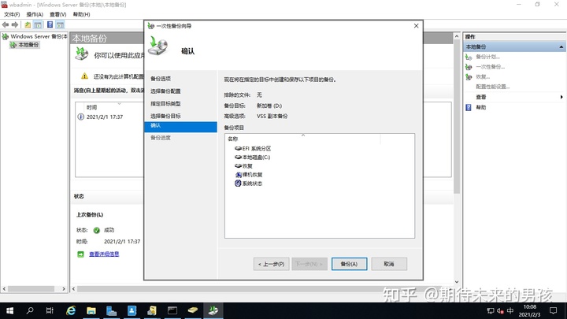Open the 帮助(H) menu
Screen dimensions: 567x319
(x=81, y=14)
